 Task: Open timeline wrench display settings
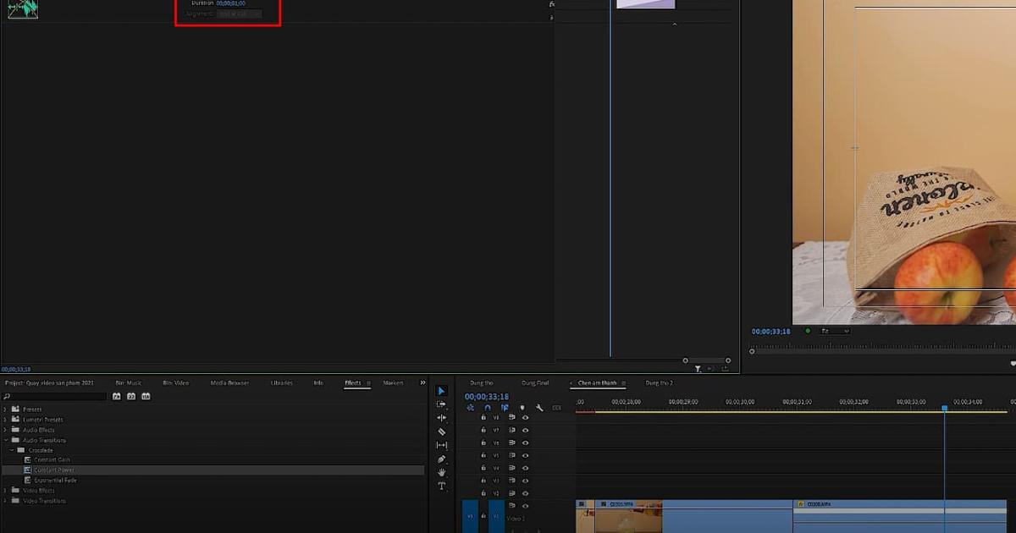coord(539,408)
